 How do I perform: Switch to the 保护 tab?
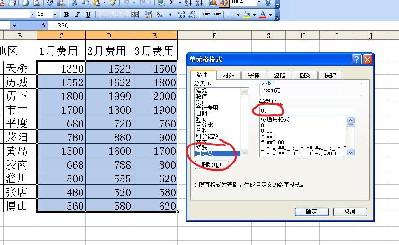tap(330, 75)
